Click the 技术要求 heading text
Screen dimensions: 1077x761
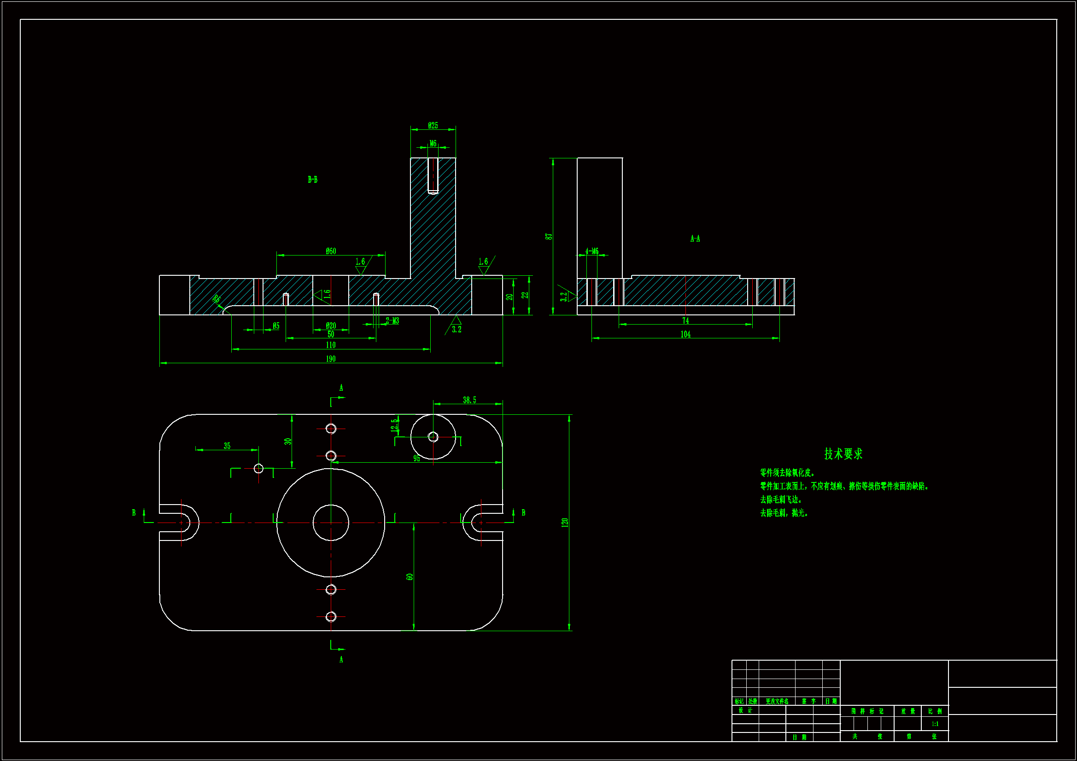tap(843, 454)
